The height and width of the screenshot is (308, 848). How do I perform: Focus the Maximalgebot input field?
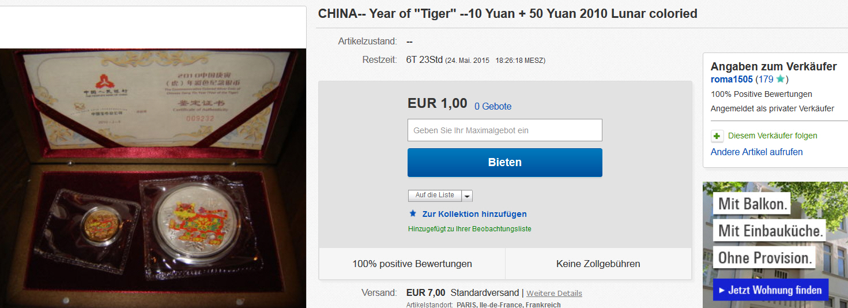click(x=505, y=130)
